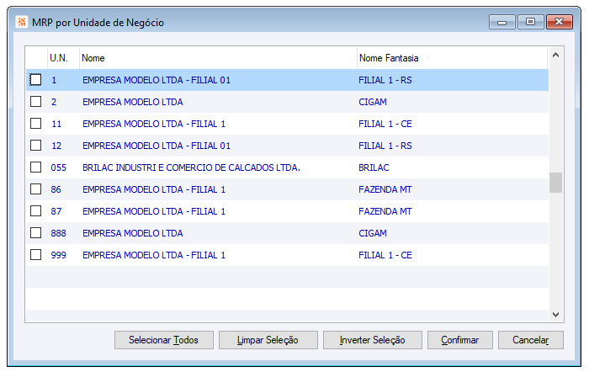Viewport: 589px width, 372px height.
Task: Mark the checkbox for U.N. 888
Action: coord(35,232)
